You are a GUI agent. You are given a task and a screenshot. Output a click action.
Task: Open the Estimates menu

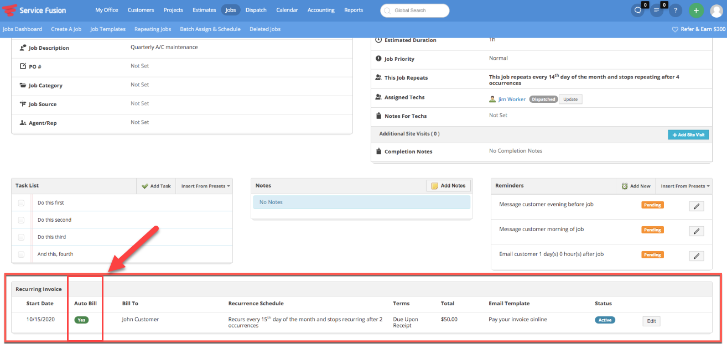pyautogui.click(x=204, y=10)
